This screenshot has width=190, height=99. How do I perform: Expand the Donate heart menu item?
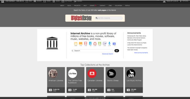(93, 6)
